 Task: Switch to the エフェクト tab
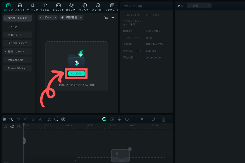pyautogui.click(x=71, y=7)
